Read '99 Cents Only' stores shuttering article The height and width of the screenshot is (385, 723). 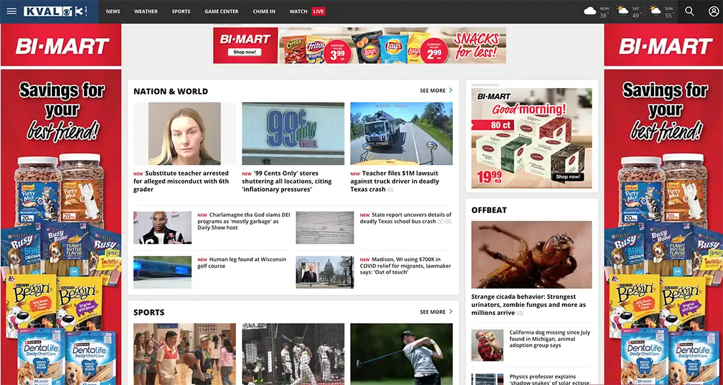click(x=287, y=181)
